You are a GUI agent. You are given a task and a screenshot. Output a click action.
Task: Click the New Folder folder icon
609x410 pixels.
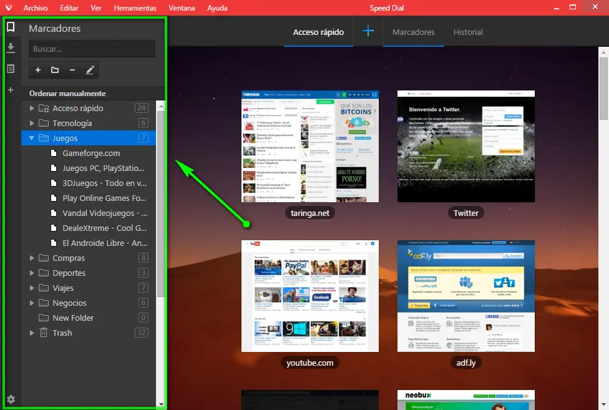[x=44, y=318]
